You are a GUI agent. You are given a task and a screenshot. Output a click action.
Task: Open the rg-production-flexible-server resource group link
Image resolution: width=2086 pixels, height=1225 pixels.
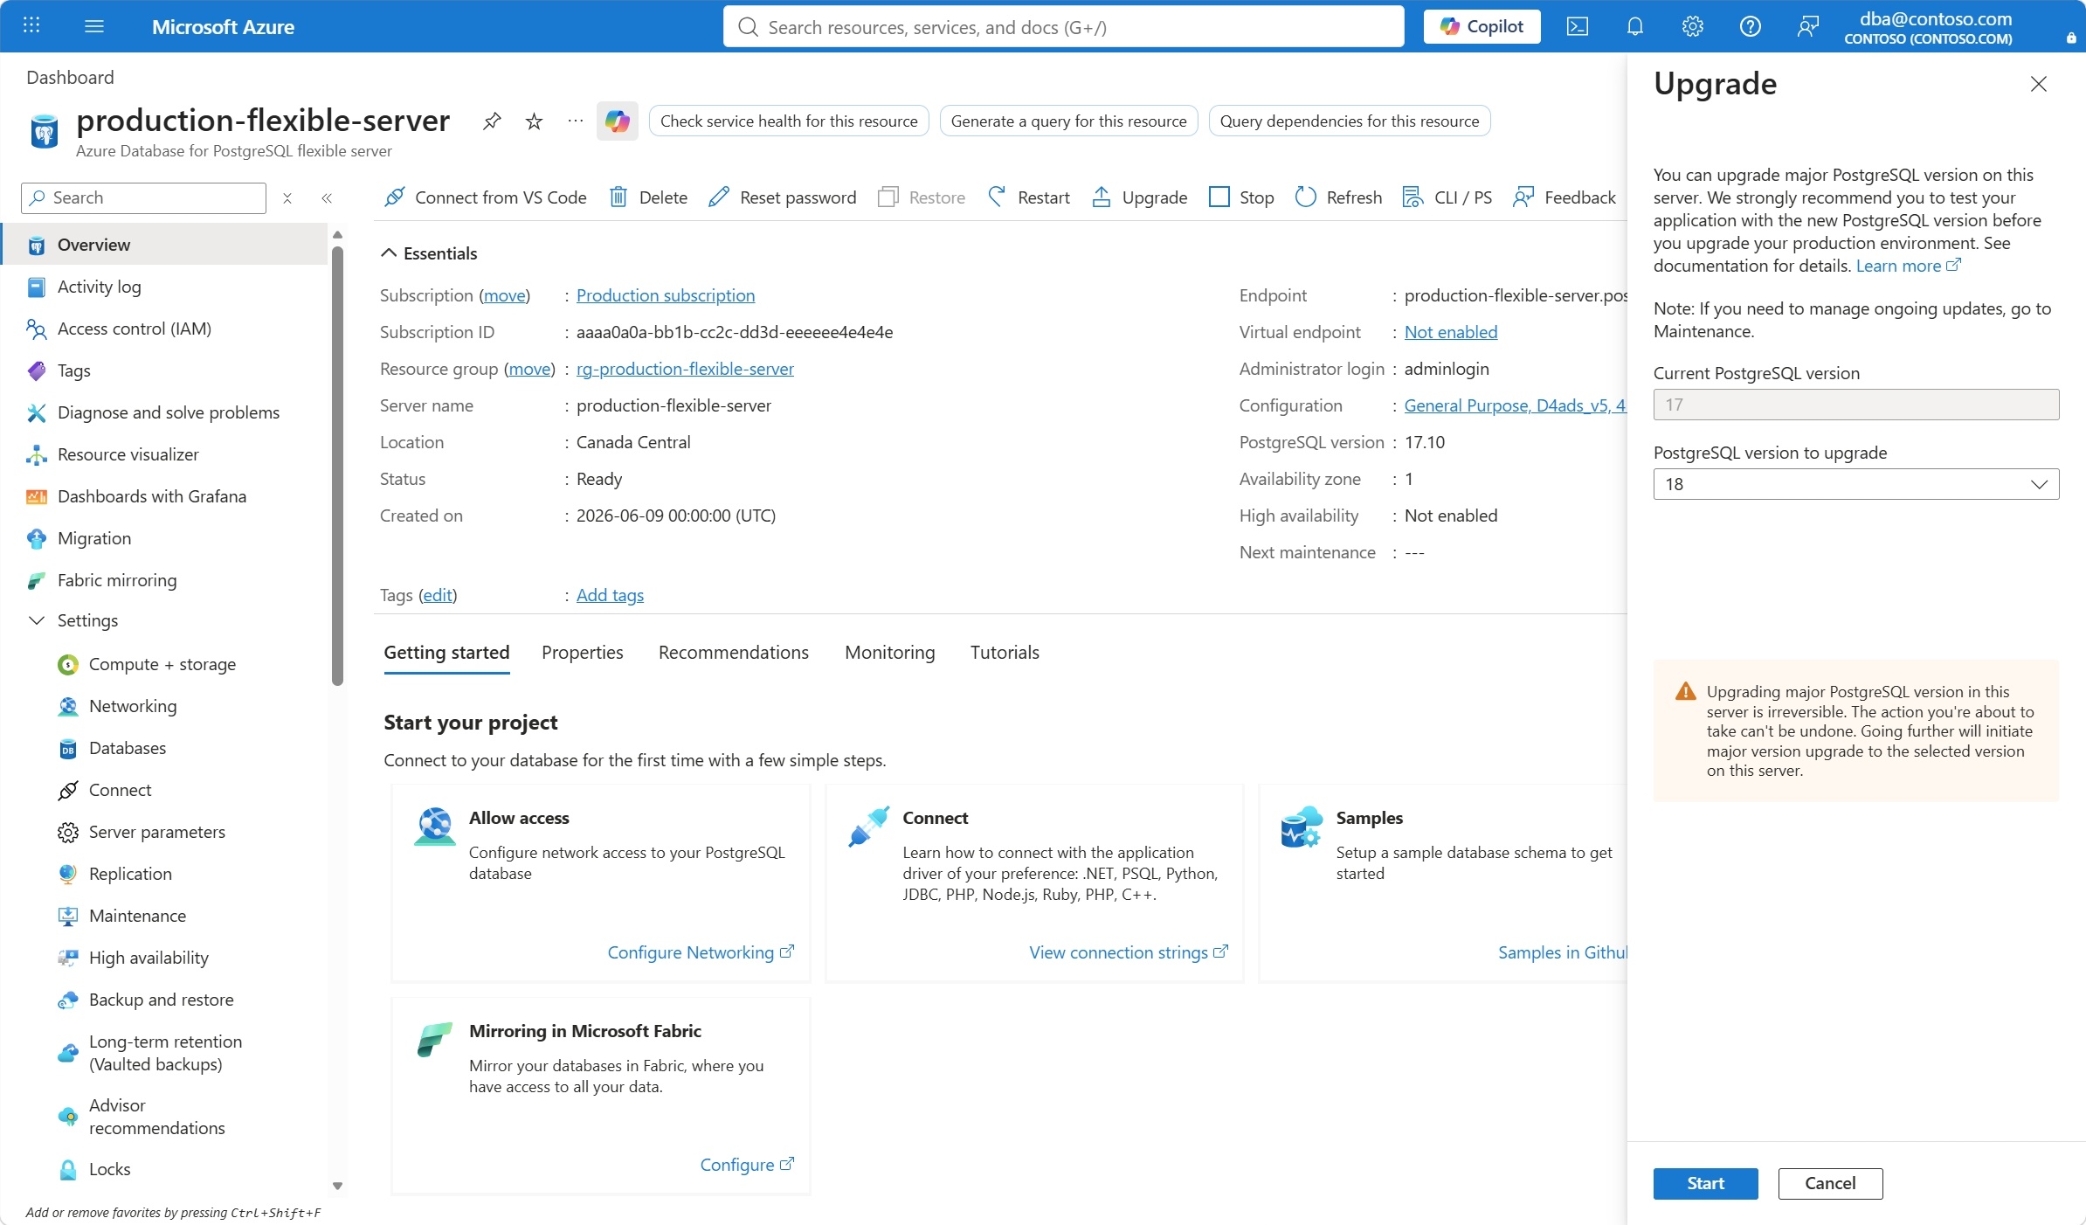685,369
